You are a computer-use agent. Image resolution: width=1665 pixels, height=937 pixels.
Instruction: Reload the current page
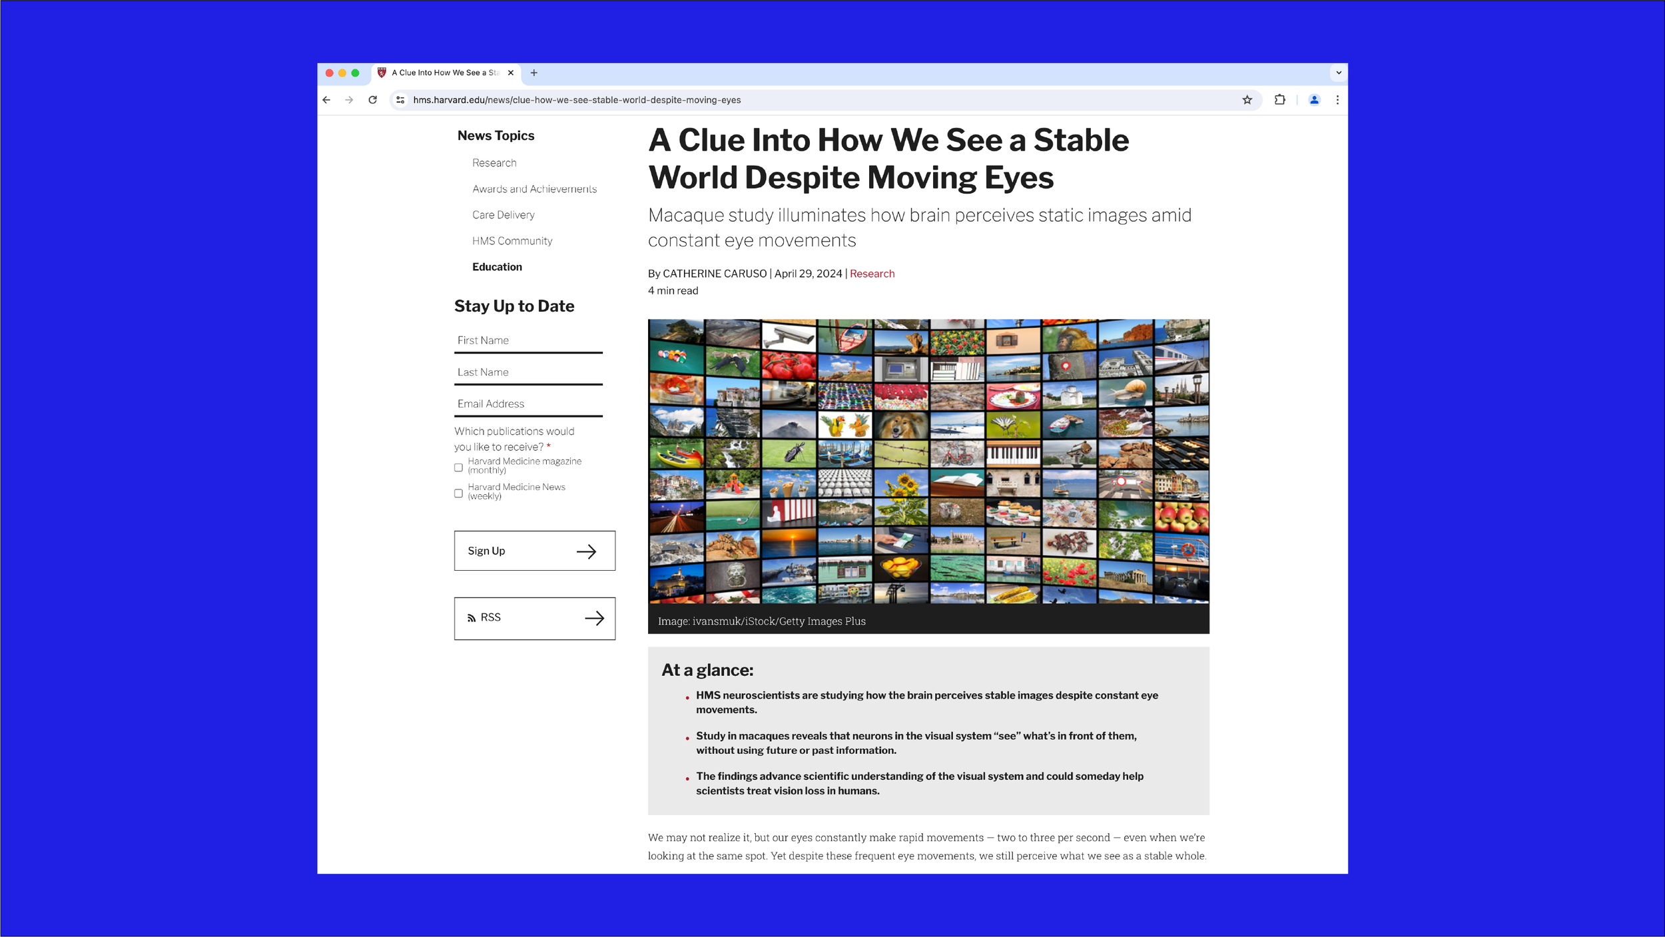coord(371,100)
